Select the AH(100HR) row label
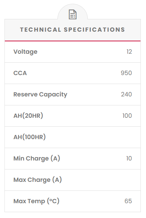This screenshot has width=146, height=218. tap(30, 137)
